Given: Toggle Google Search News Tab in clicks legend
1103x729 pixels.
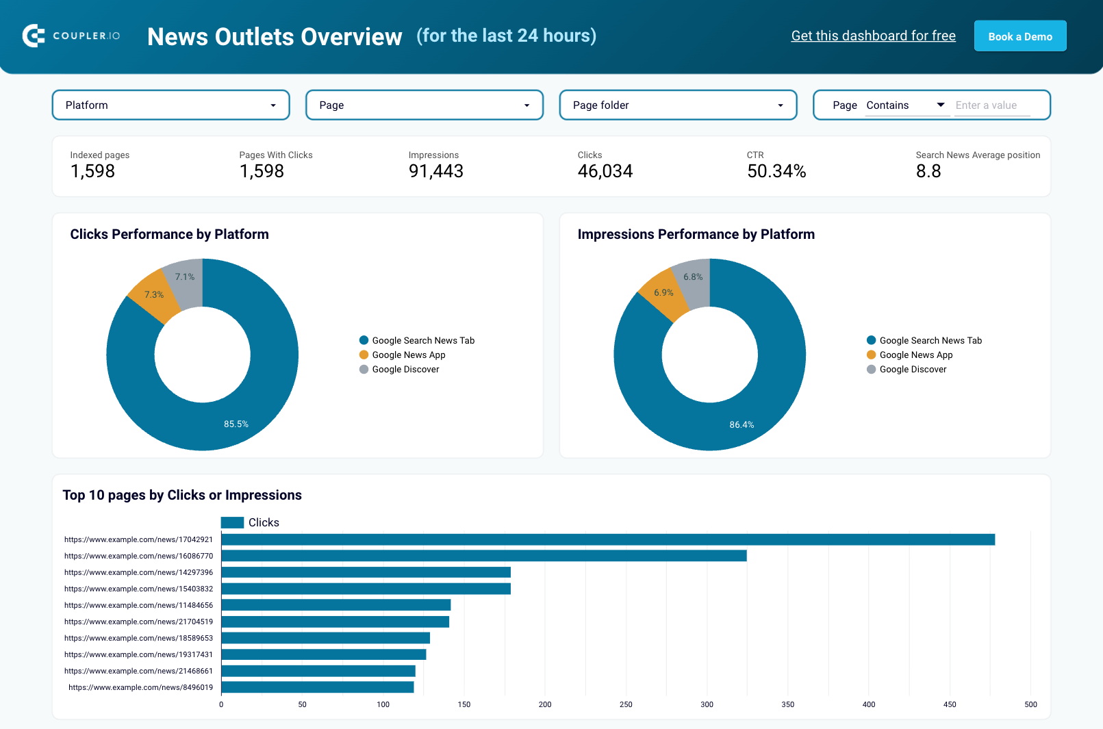Looking at the screenshot, I should point(422,340).
